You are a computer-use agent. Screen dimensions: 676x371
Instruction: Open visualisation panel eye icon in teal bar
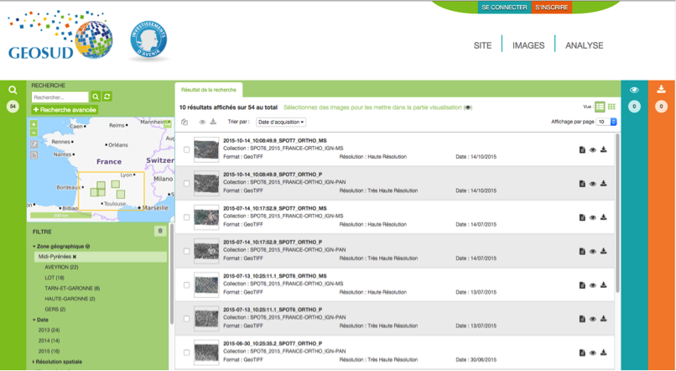pyautogui.click(x=634, y=90)
